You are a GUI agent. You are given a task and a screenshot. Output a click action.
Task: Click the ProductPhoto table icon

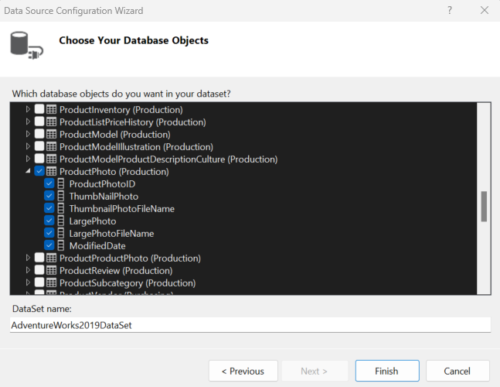(52, 172)
